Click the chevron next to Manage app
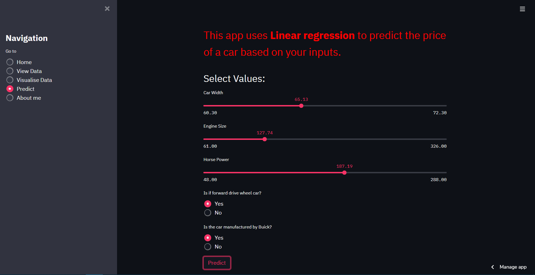Image resolution: width=535 pixels, height=275 pixels. [492, 267]
